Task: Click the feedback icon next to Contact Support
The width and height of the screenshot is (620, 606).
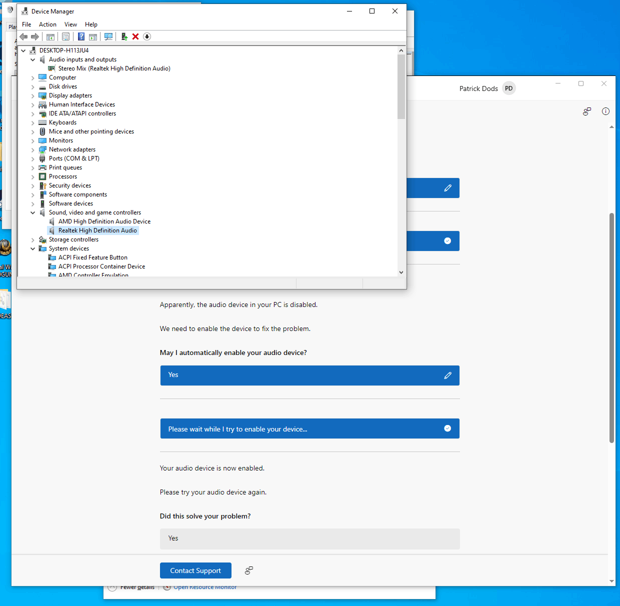Action: click(x=249, y=570)
